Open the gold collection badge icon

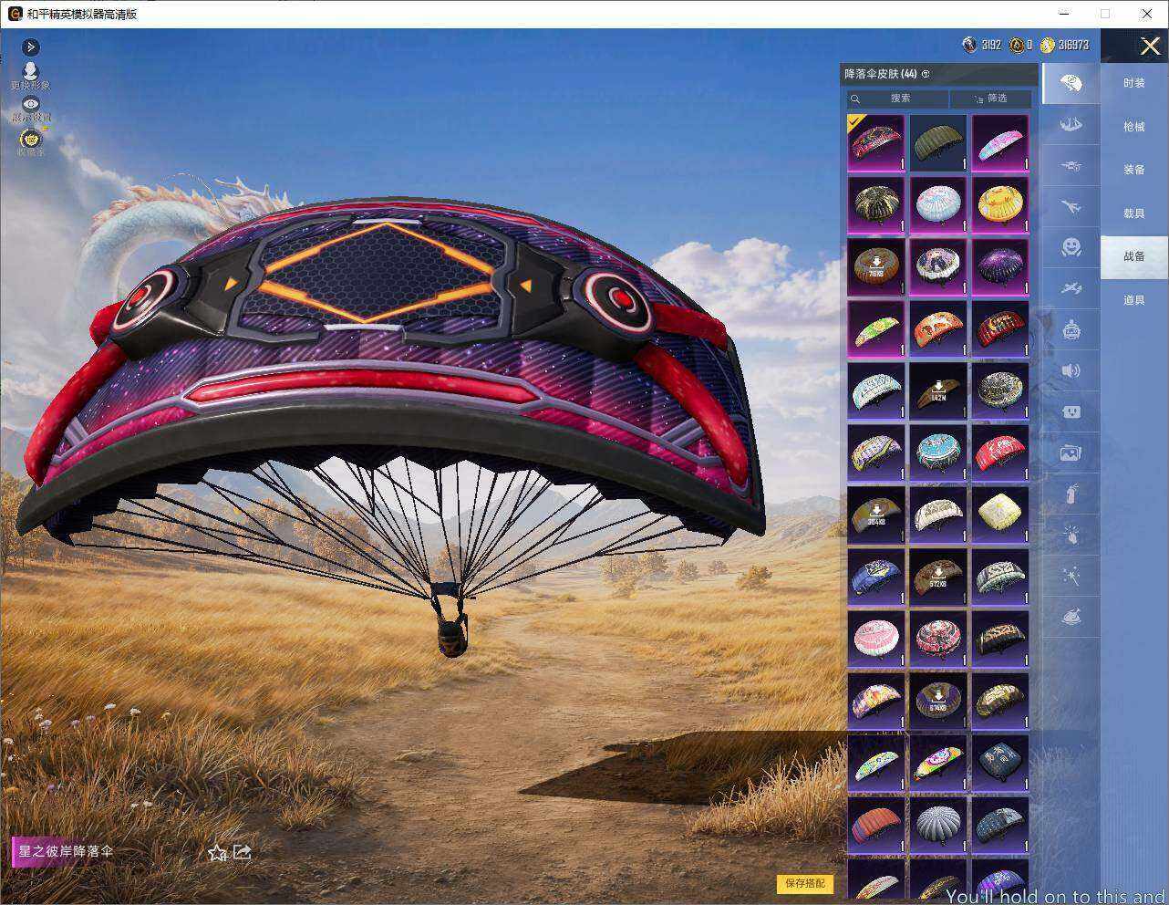31,139
